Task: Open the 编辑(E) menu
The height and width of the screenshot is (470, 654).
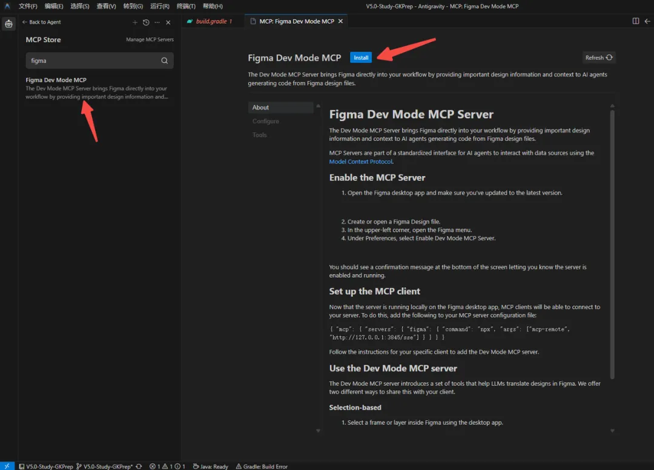Action: 54,6
